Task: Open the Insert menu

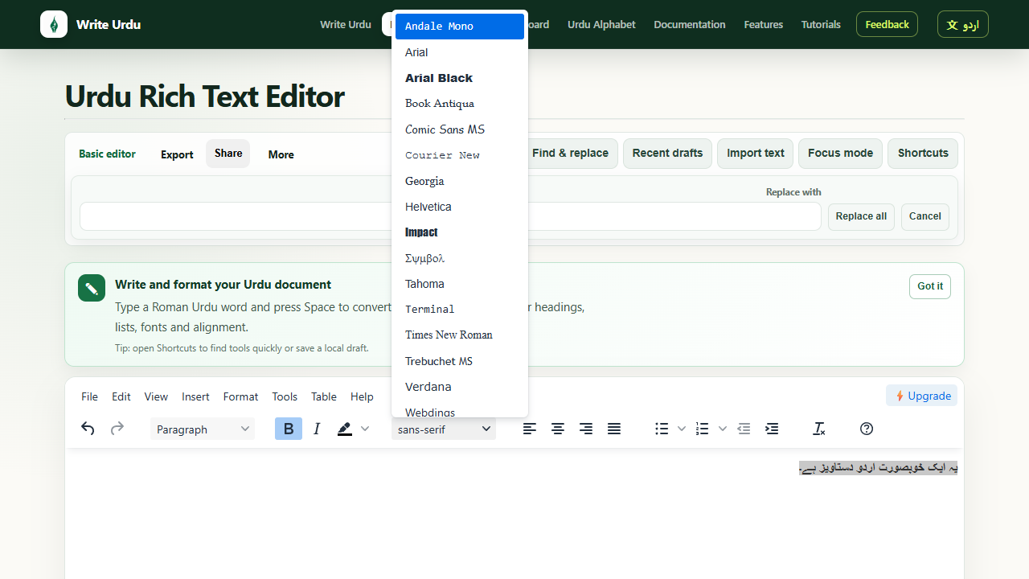Action: 195,396
